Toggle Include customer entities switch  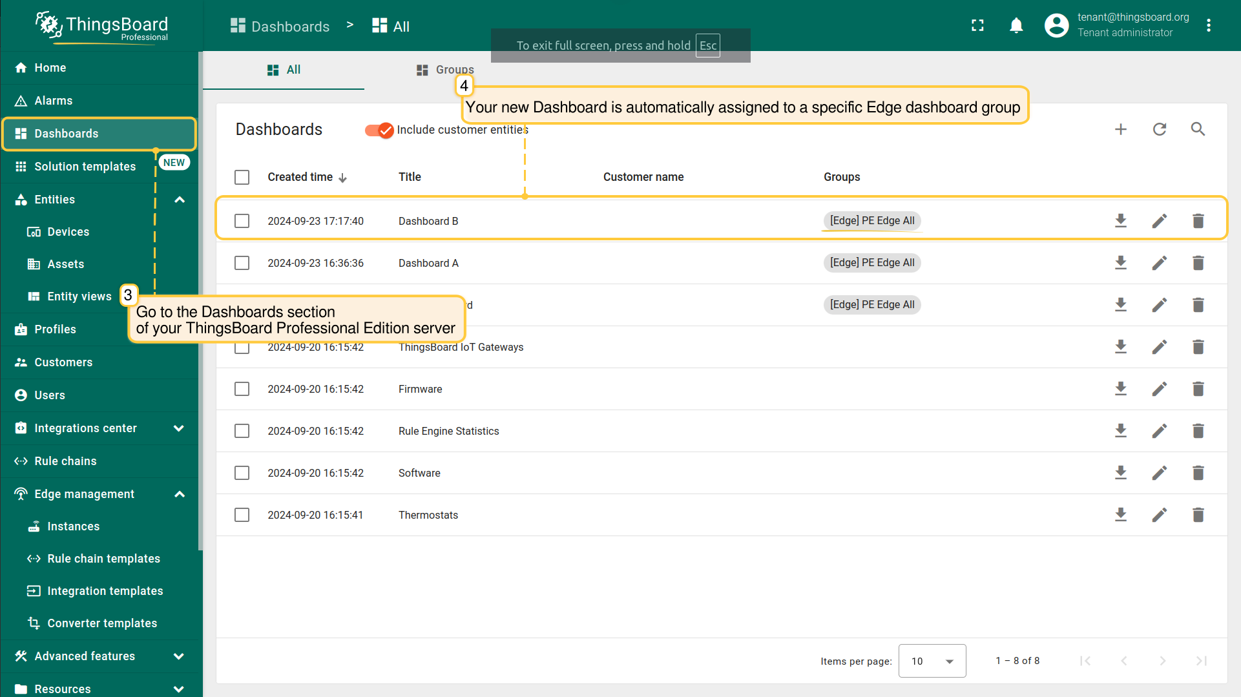coord(379,130)
